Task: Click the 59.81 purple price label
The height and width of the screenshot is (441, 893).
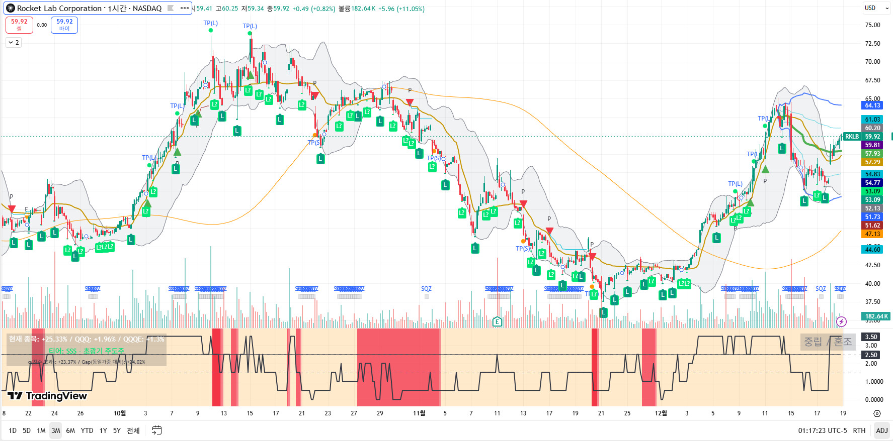Action: click(x=872, y=145)
